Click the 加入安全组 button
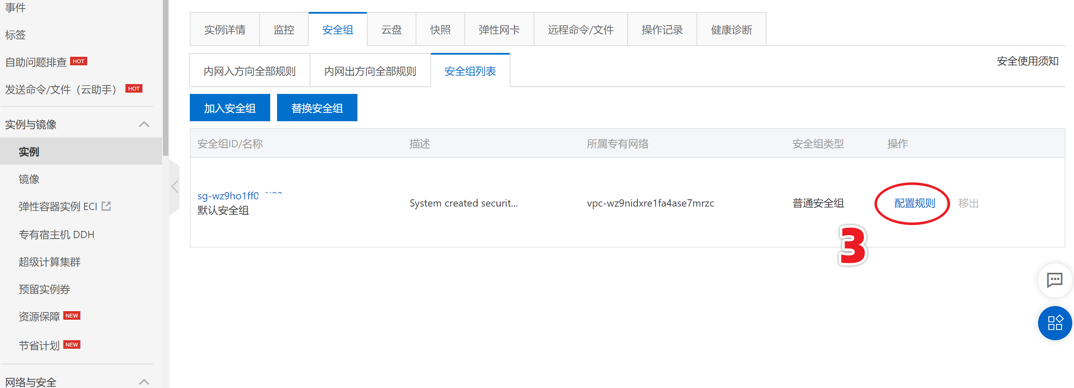1074x388 pixels. (x=230, y=108)
